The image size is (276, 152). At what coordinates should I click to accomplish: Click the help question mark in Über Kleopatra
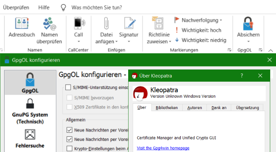[241, 76]
